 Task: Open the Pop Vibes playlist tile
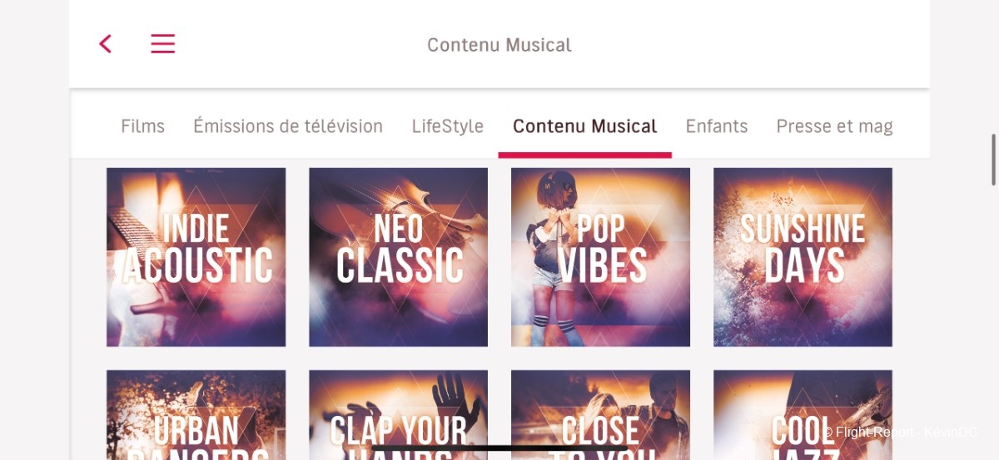coord(601,257)
